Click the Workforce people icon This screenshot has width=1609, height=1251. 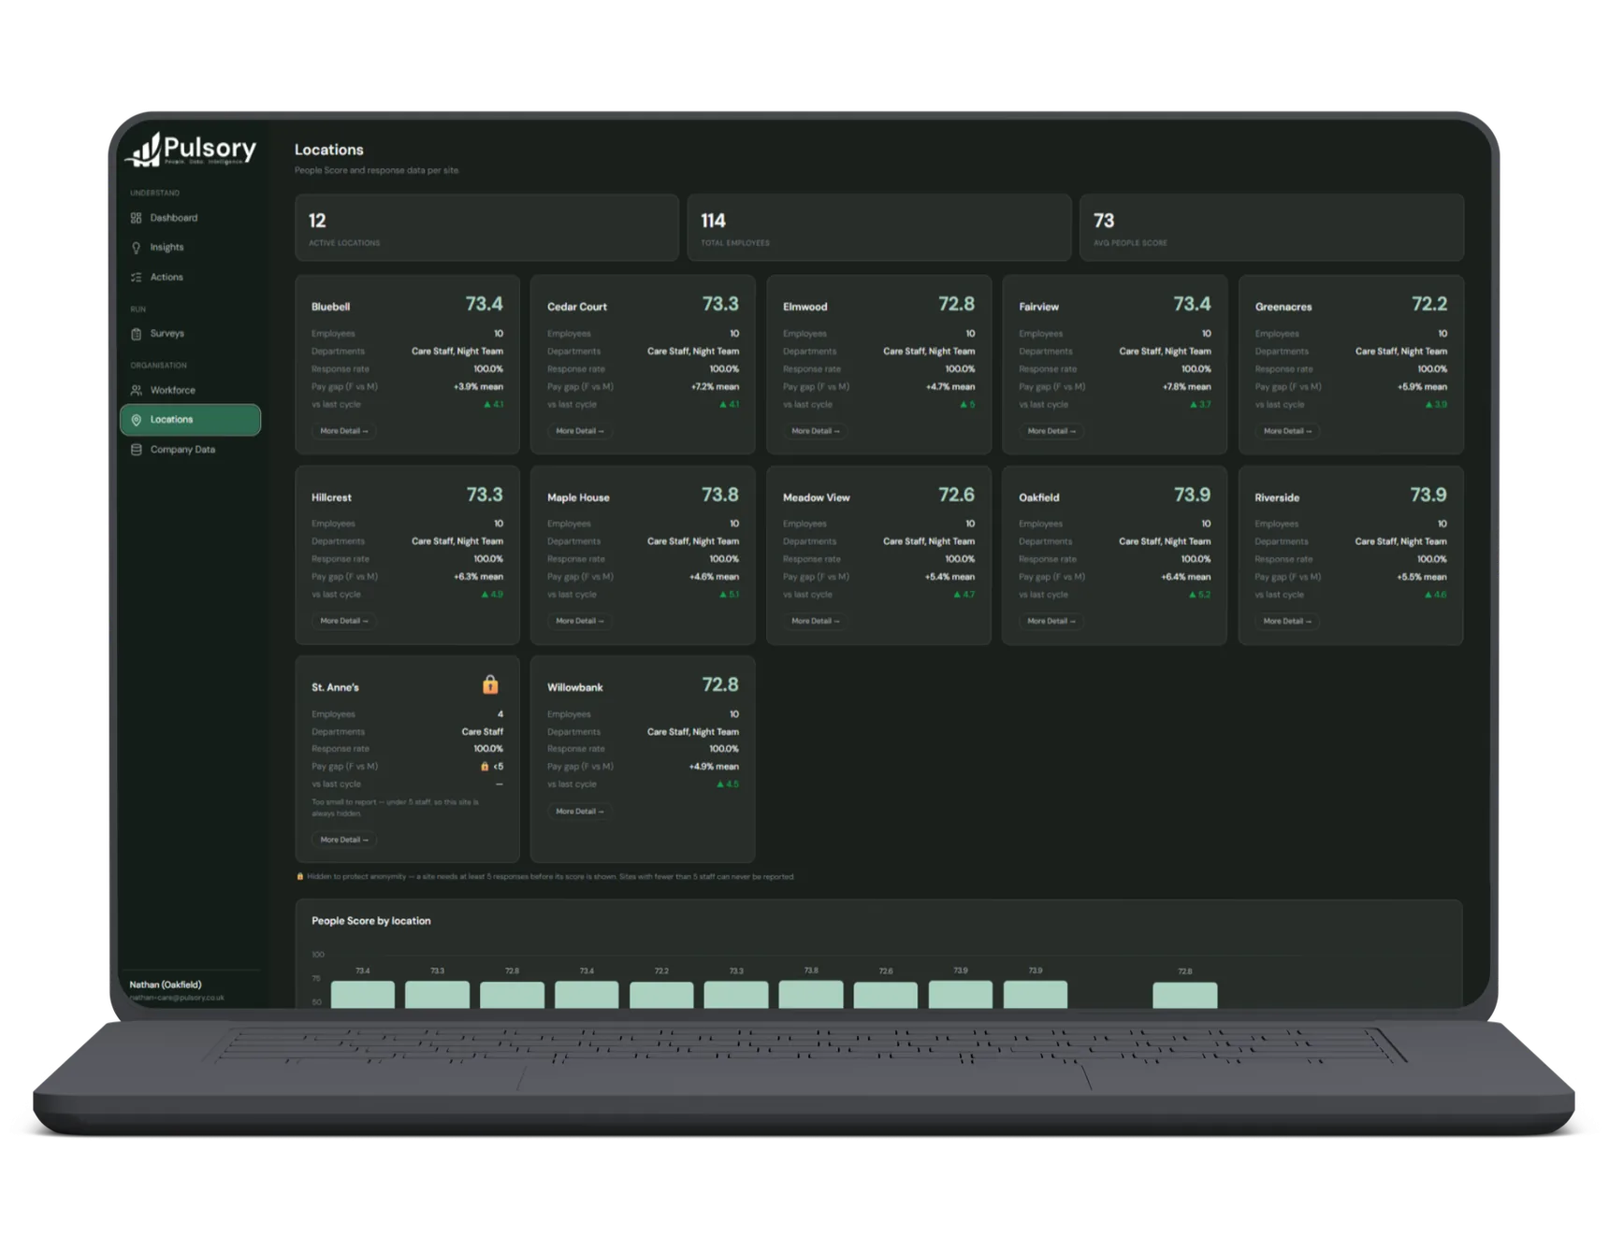137,390
